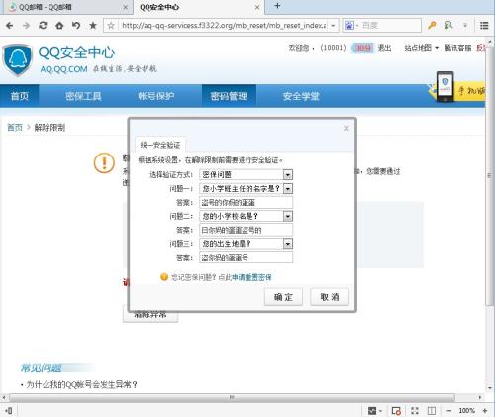The height and width of the screenshot is (417, 495).
Task: Open a new tab with plus button
Action: coord(277,6)
